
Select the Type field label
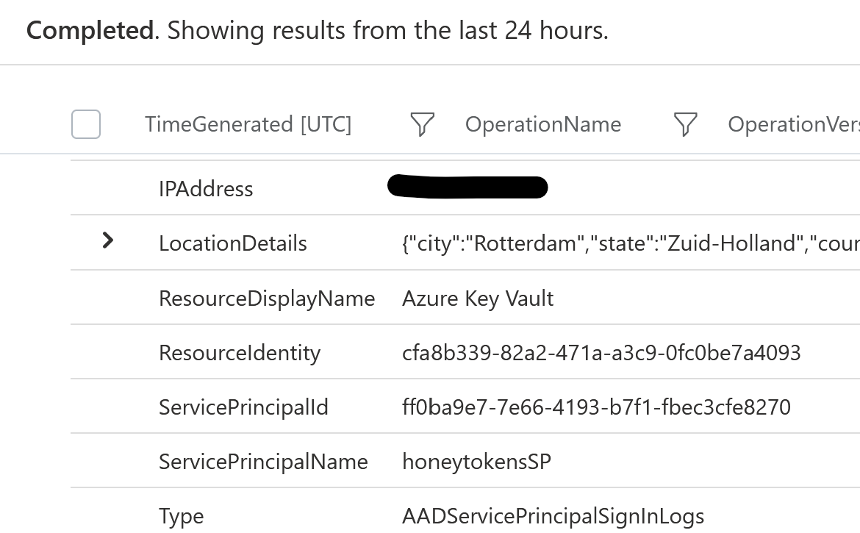(x=181, y=516)
